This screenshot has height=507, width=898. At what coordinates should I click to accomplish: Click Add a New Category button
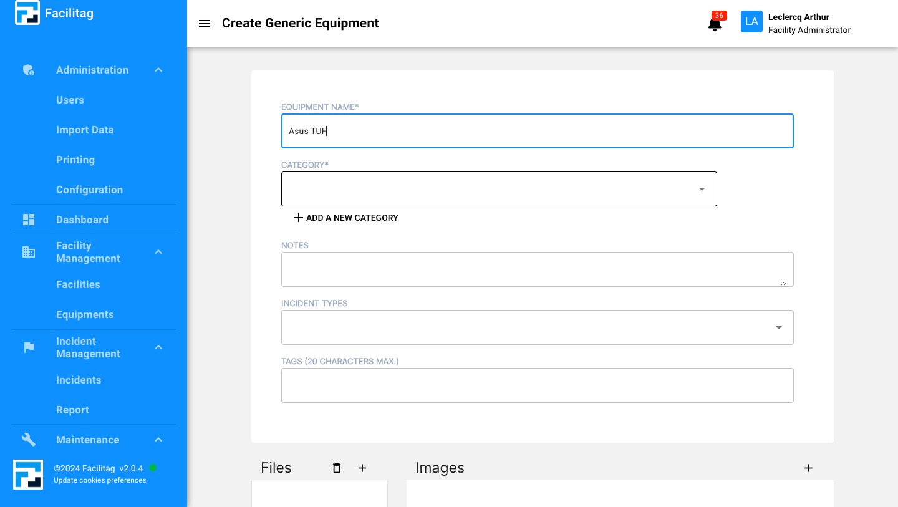[x=346, y=218]
